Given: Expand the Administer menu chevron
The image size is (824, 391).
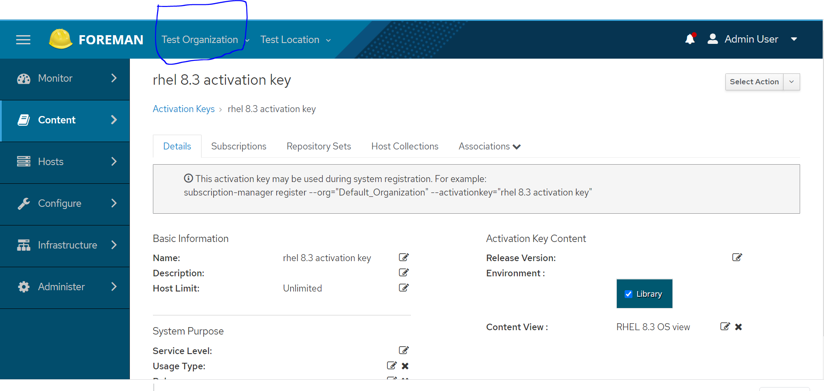Looking at the screenshot, I should coord(114,287).
